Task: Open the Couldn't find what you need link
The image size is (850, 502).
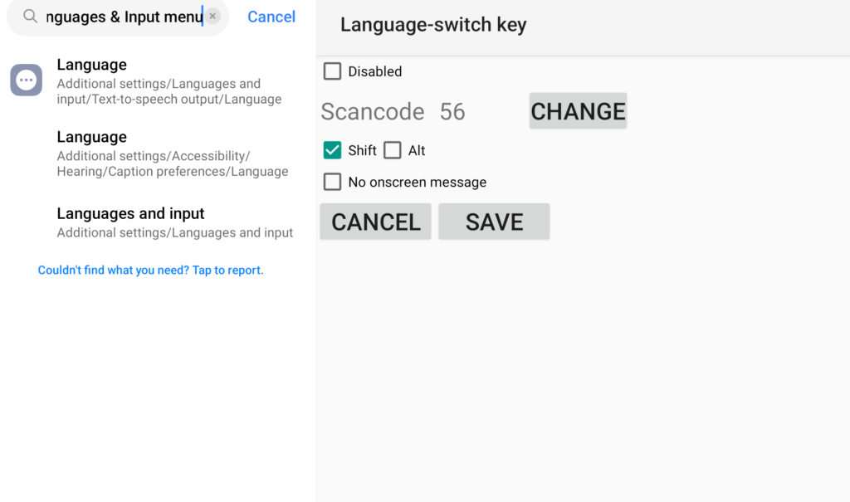Action: pos(151,270)
